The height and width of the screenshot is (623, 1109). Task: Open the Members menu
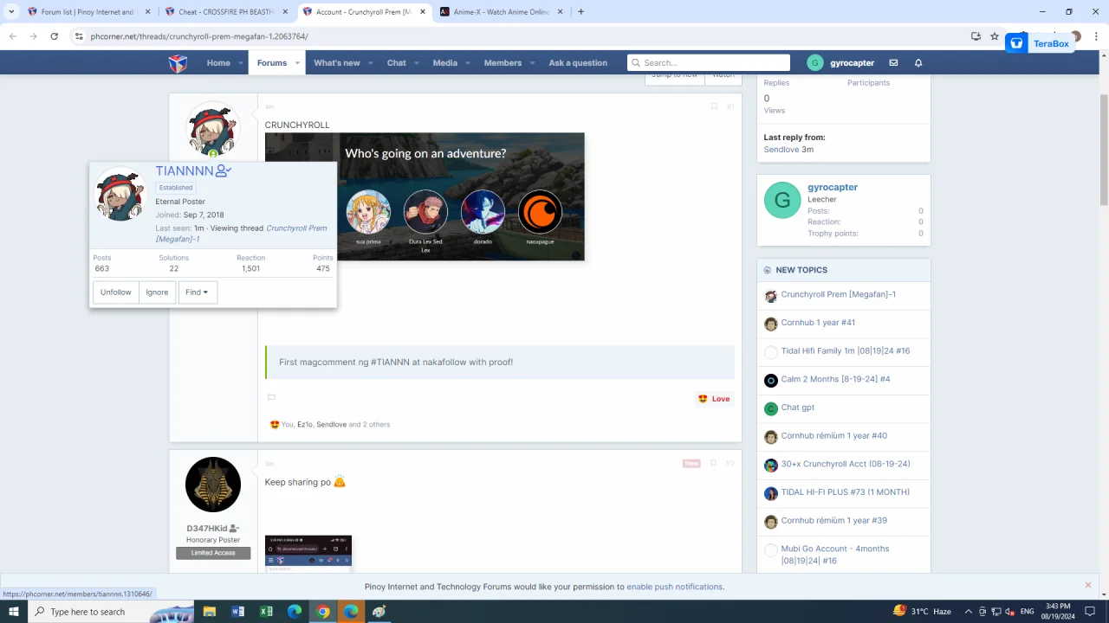503,63
